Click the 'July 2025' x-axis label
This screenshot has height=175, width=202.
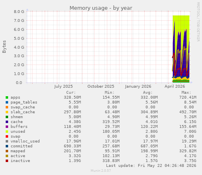click(x=63, y=86)
